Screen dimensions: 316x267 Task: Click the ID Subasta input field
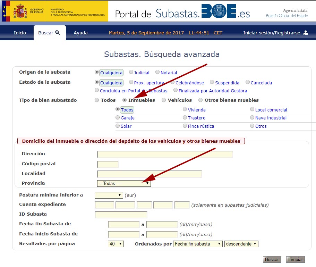tap(121, 215)
